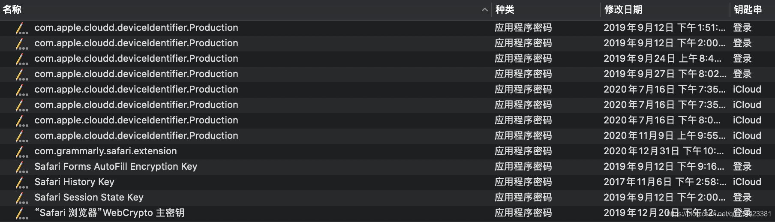
Task: Toggle sort order arrow in 名称 column header
Action: (x=484, y=10)
